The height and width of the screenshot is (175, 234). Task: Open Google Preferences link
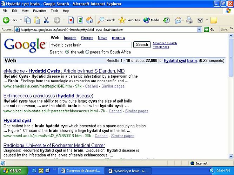[x=161, y=47]
